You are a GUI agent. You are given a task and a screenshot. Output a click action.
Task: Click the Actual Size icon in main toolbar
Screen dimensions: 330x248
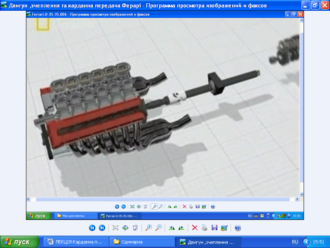(x=125, y=228)
